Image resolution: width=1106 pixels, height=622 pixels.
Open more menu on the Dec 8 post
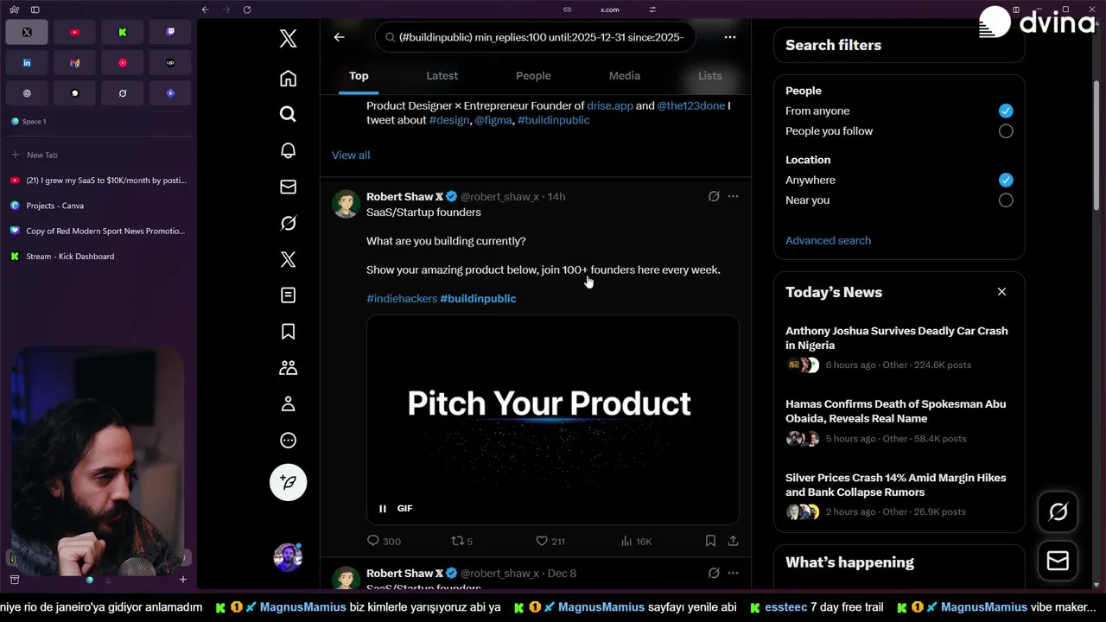coord(733,573)
